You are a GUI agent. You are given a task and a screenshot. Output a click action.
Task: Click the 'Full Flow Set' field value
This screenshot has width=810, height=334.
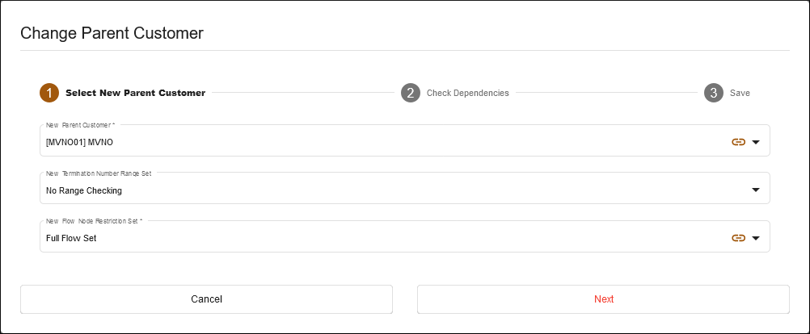coord(72,239)
